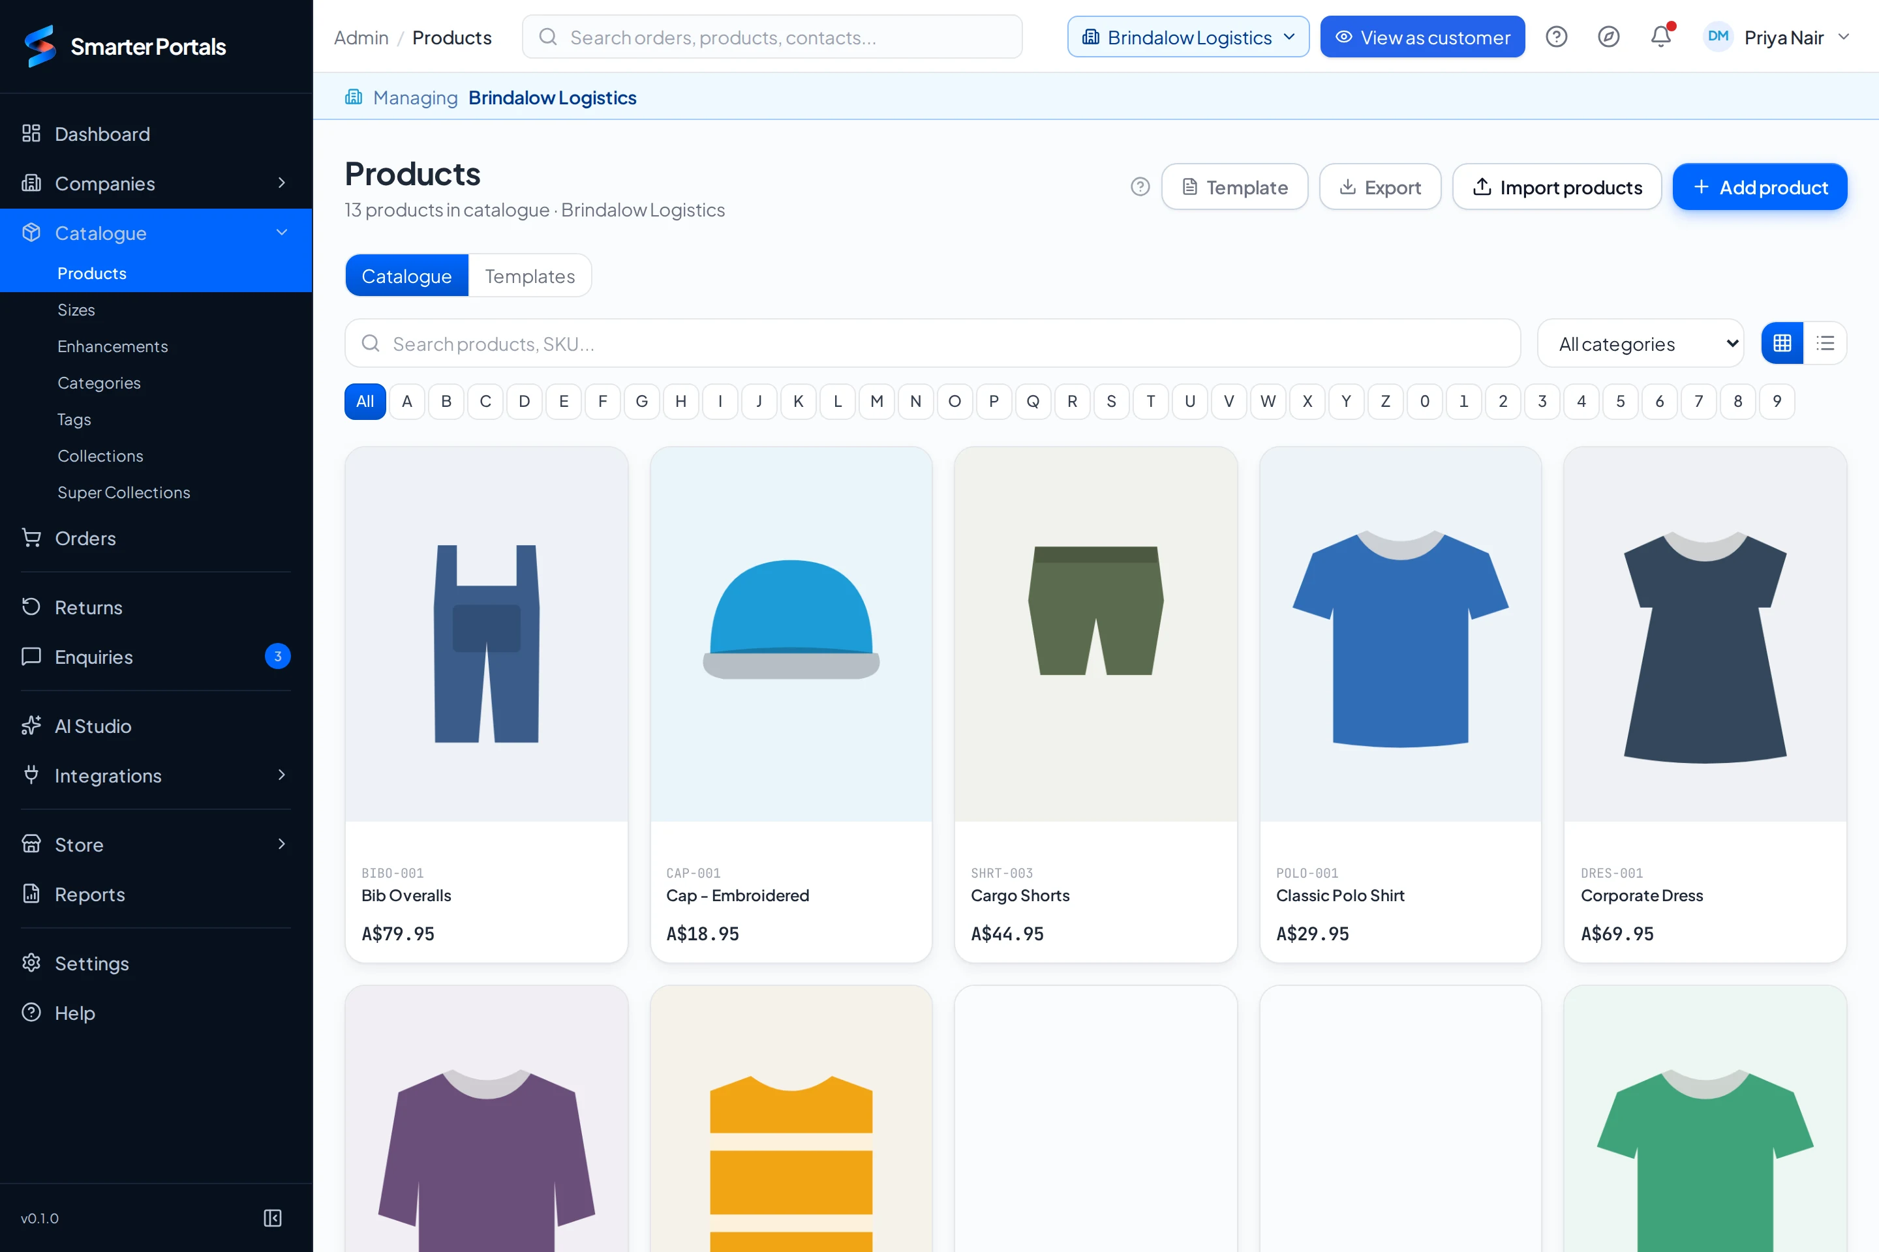Screen dimensions: 1879x1252
Task: Open AI Studio
Action: (156, 726)
